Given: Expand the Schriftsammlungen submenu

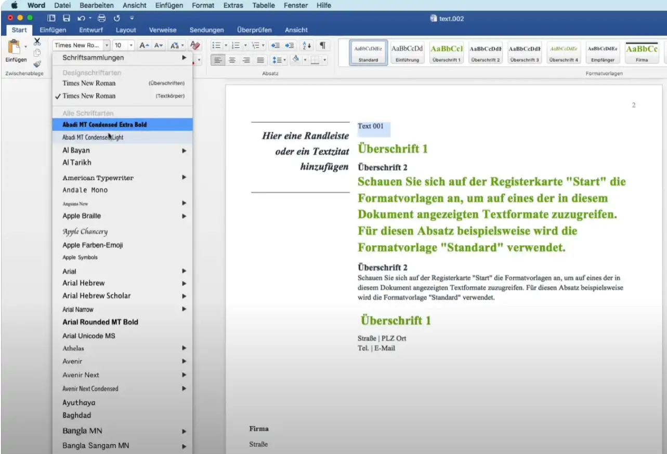Looking at the screenshot, I should (x=184, y=58).
